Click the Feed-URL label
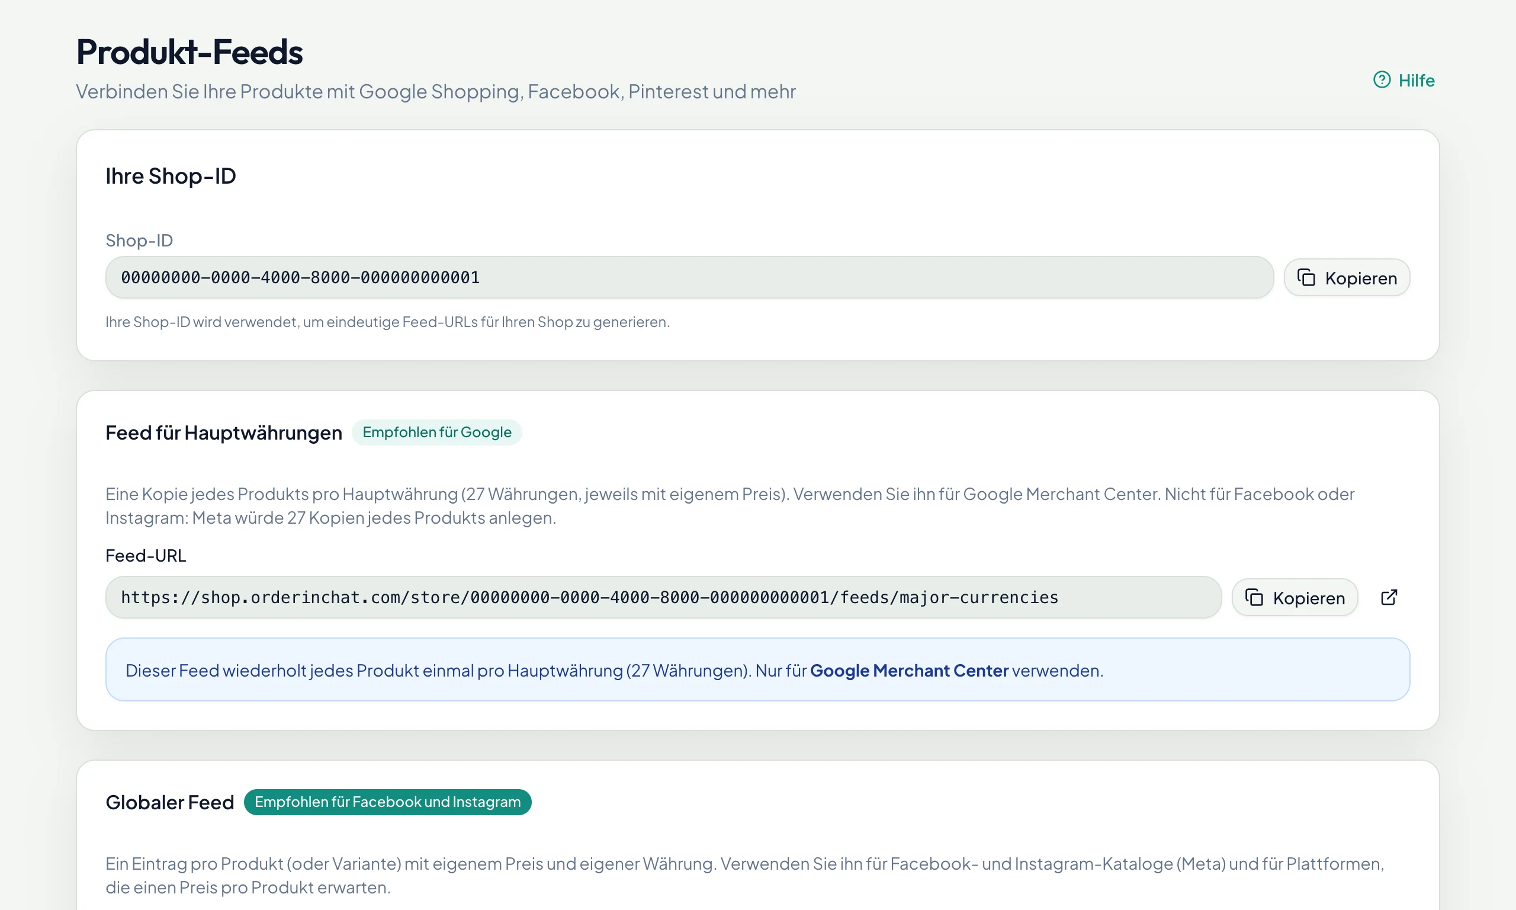The image size is (1516, 910). pyautogui.click(x=146, y=556)
